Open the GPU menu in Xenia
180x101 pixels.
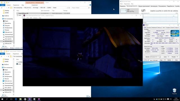point(31,18)
